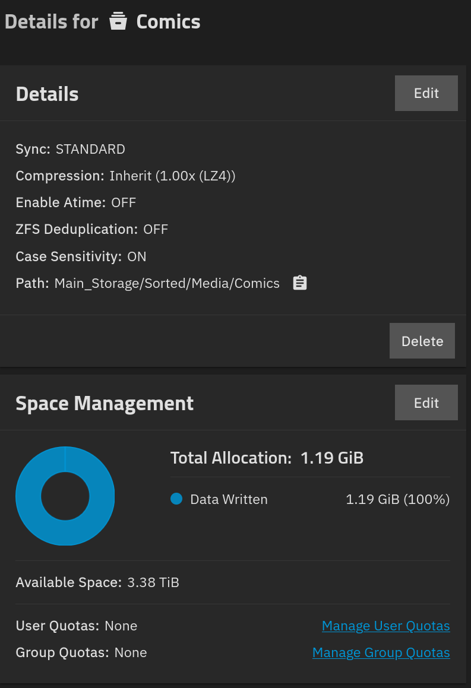471x688 pixels.
Task: Copy the dataset path with clipboard icon
Action: 300,283
